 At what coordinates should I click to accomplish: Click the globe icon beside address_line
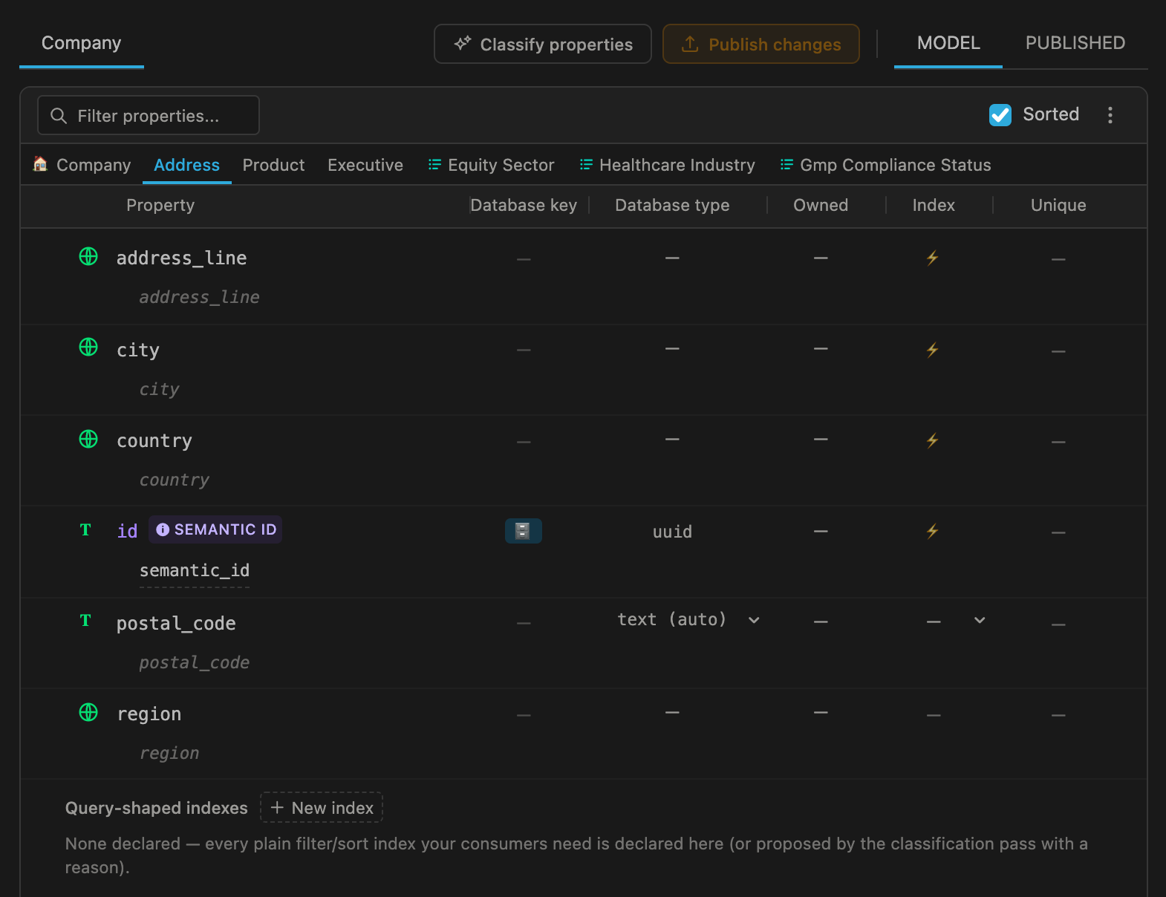pyautogui.click(x=88, y=256)
